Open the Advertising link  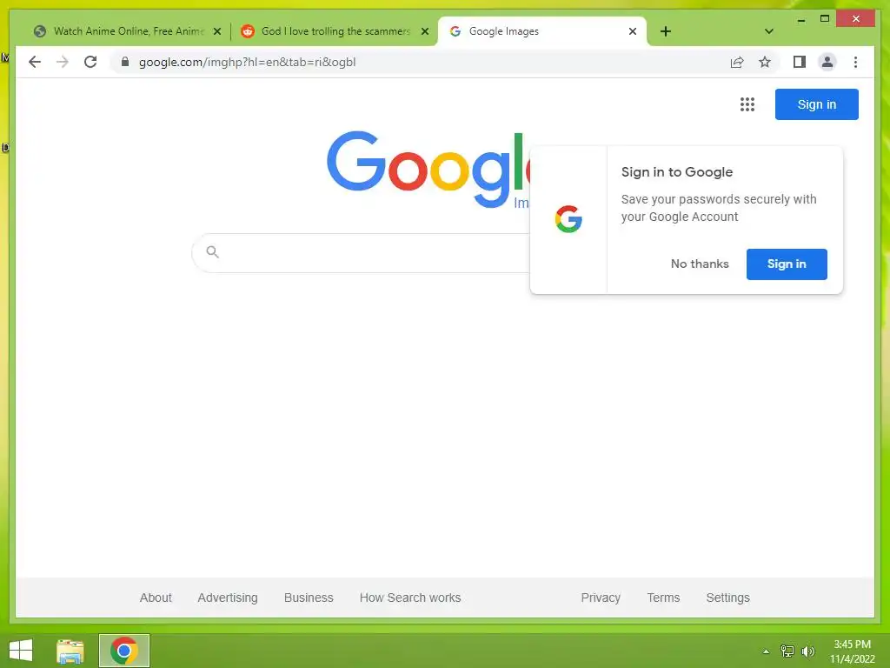pyautogui.click(x=228, y=598)
